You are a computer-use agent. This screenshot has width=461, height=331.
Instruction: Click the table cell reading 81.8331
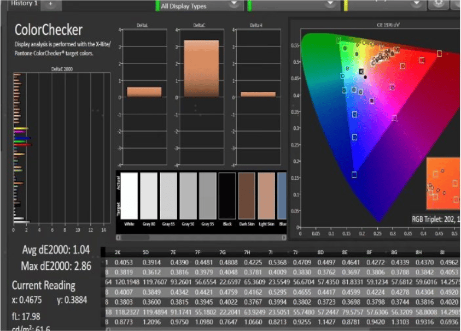tap(353, 282)
